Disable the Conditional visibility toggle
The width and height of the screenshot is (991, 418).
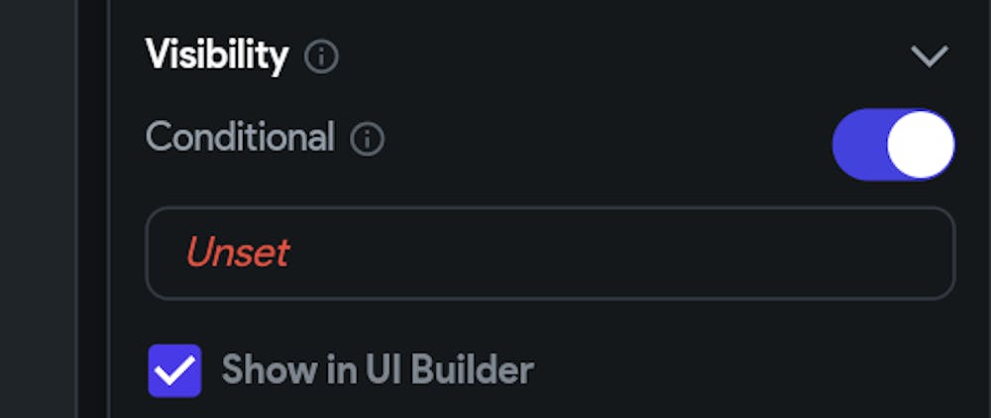[893, 145]
